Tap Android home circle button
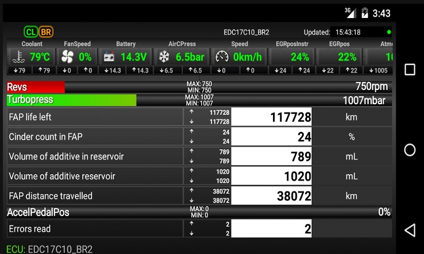Viewport: 424px width, 254px height. pyautogui.click(x=410, y=150)
